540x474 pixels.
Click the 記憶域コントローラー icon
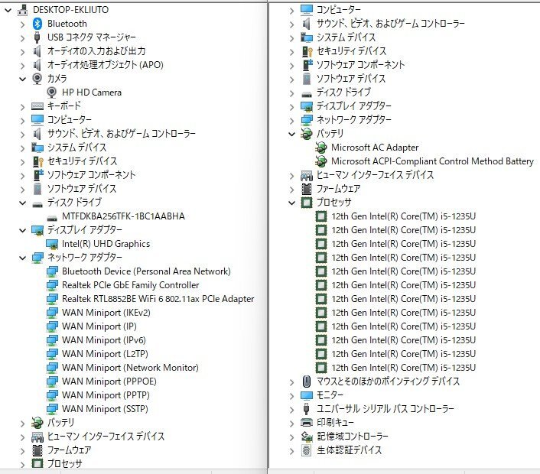click(306, 437)
